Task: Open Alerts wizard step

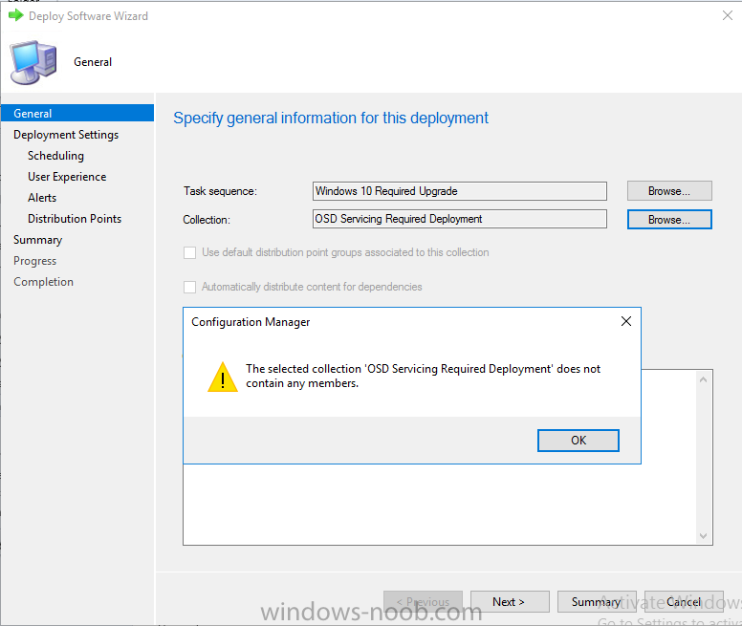Action: (42, 198)
